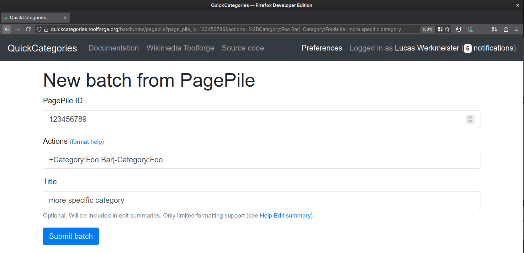The image size is (524, 253).
Task: Click the round S extension icon
Action: [x=459, y=29]
